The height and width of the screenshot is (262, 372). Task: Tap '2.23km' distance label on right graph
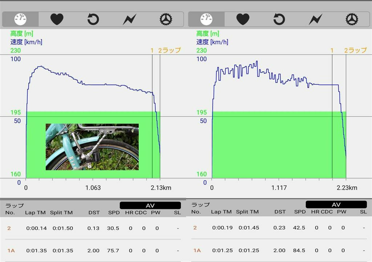click(347, 188)
